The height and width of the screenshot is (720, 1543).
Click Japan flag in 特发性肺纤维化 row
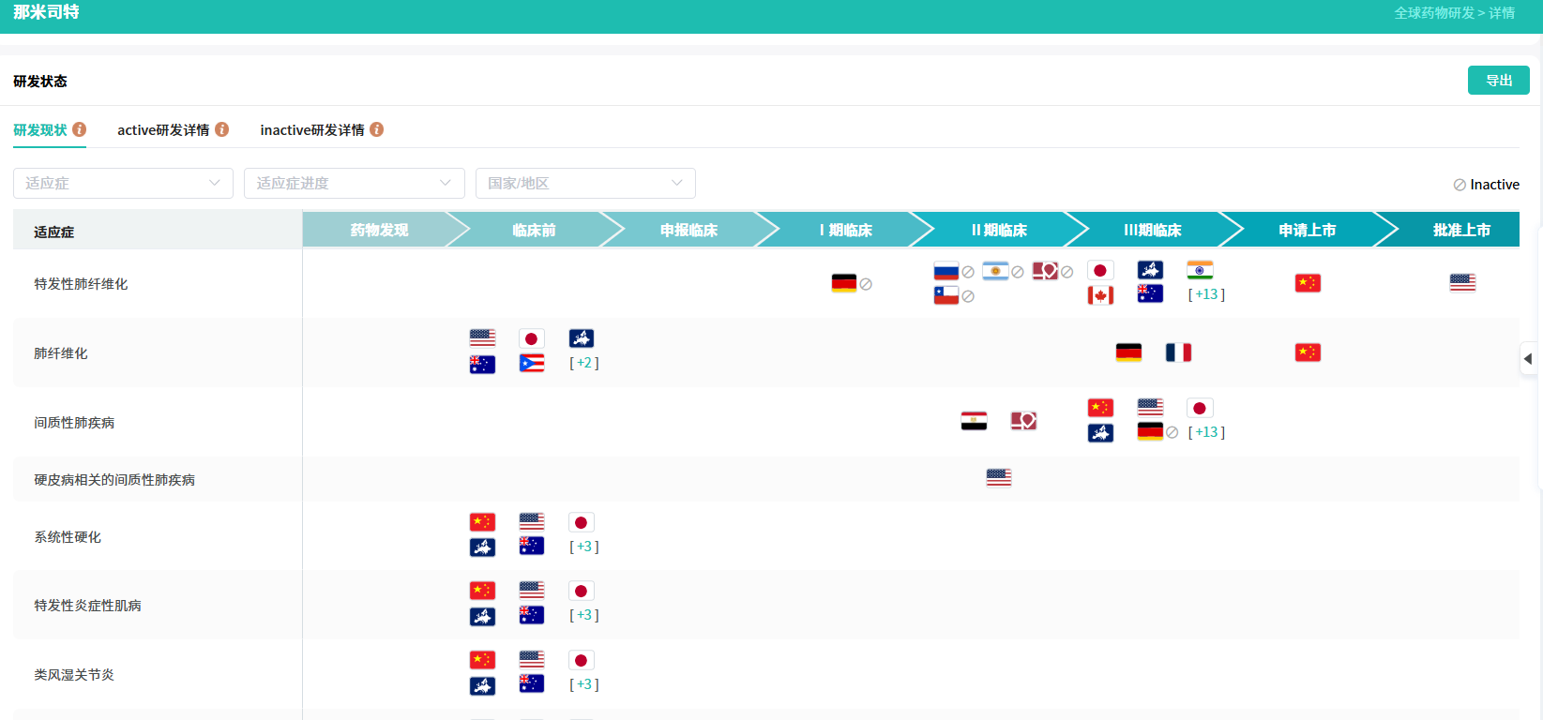1100,271
